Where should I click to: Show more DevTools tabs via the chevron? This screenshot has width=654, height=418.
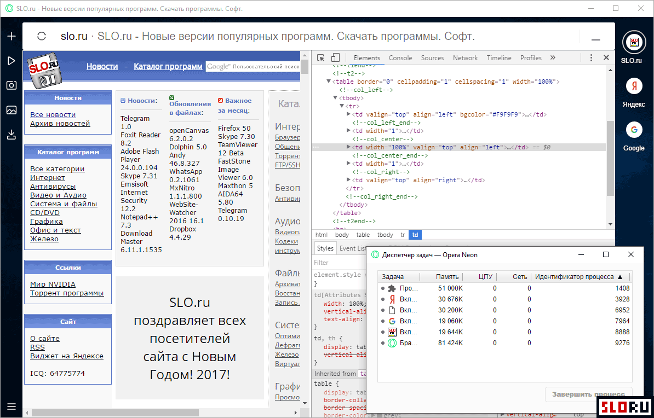coord(553,58)
